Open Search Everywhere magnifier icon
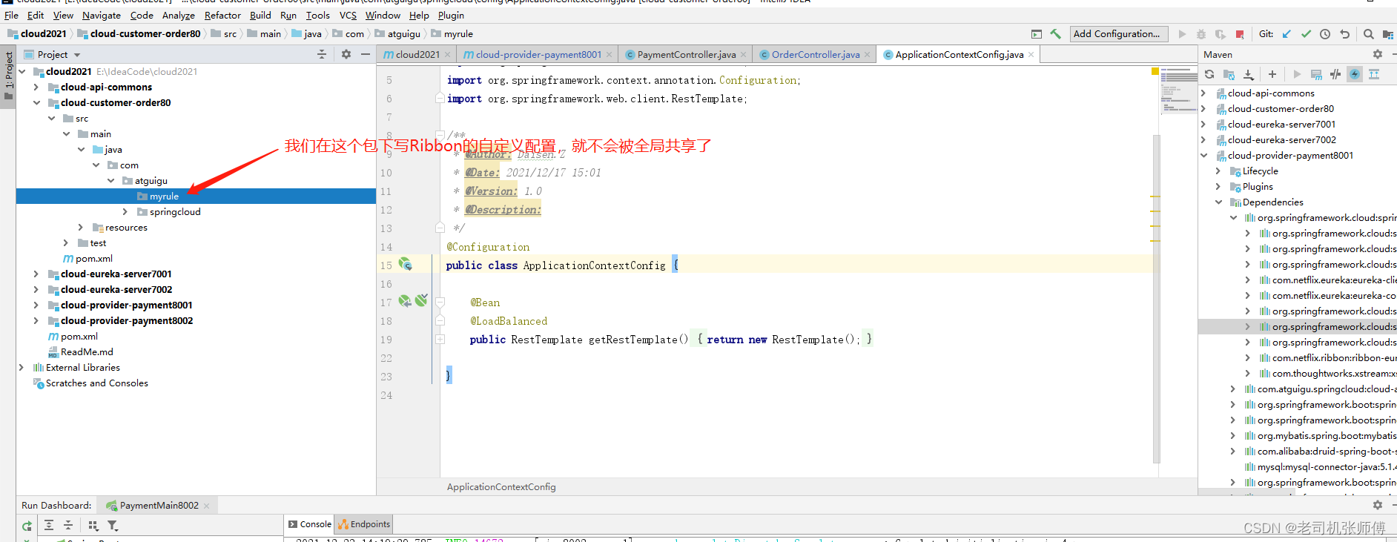Screen dimensions: 1397x542 (x=1369, y=34)
